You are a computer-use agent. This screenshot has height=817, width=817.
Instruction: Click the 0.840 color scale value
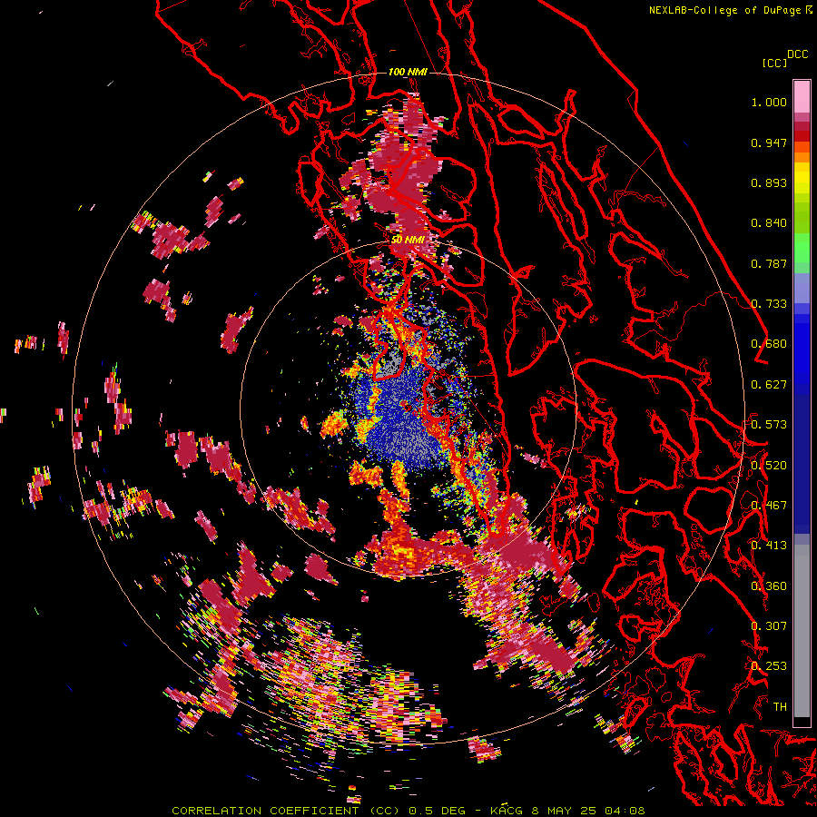(x=769, y=223)
